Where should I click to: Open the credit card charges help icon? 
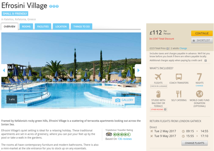(205, 61)
